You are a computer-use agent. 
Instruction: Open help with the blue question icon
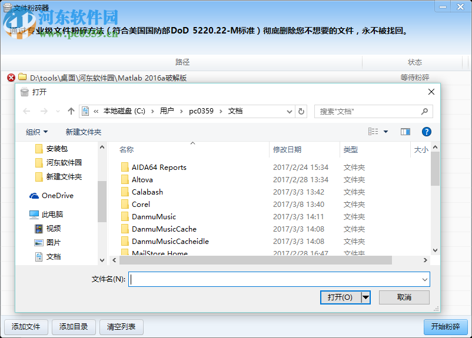[x=426, y=132]
